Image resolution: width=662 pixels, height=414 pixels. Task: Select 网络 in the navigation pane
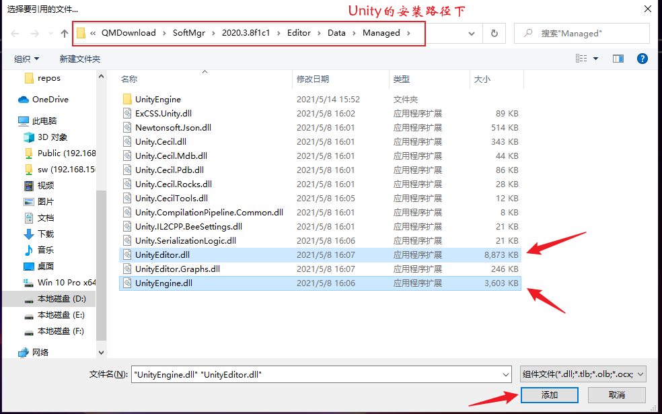click(34, 352)
